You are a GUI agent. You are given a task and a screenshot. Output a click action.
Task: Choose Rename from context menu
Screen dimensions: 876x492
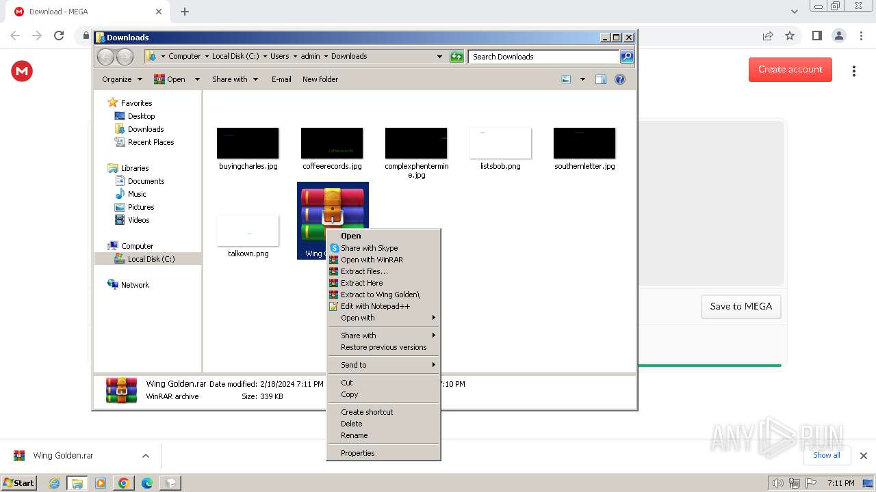pos(383,435)
